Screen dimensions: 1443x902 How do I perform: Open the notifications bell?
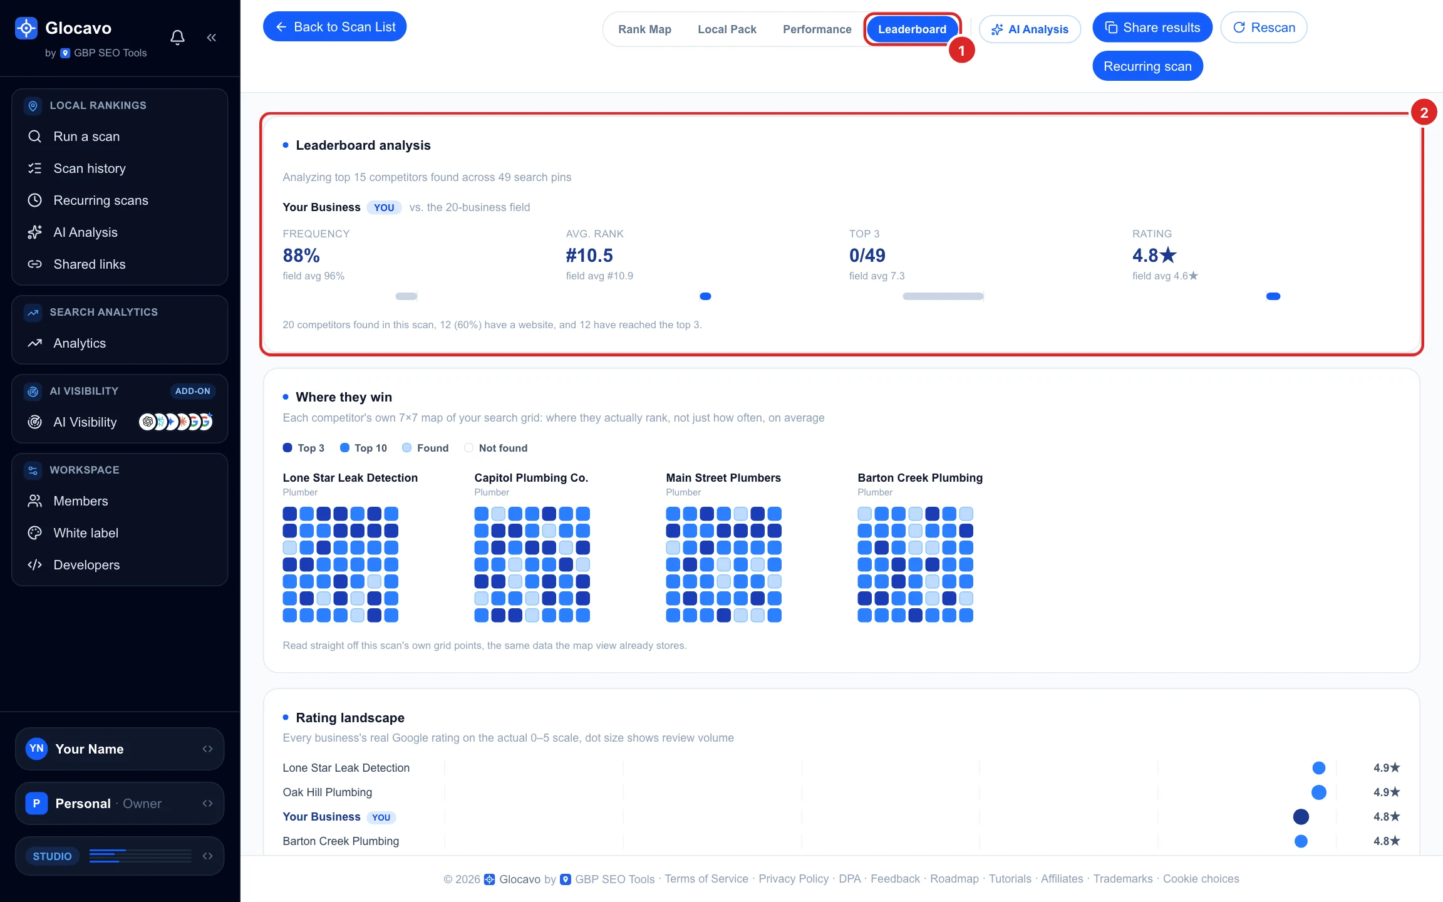coord(178,38)
